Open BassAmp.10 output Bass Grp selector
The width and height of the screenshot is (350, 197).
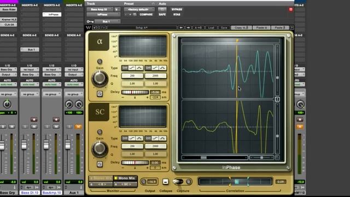(51, 74)
